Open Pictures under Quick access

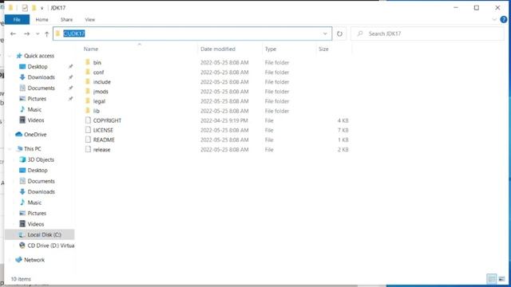pos(37,99)
